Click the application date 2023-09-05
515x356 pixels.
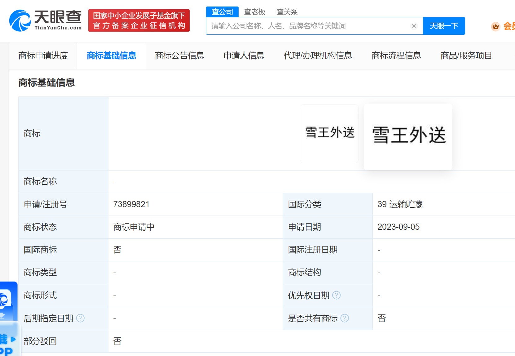[398, 227]
